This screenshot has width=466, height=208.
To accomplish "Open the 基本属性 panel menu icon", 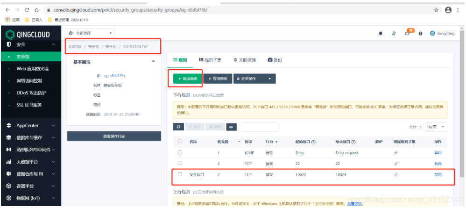I will coord(153,61).
